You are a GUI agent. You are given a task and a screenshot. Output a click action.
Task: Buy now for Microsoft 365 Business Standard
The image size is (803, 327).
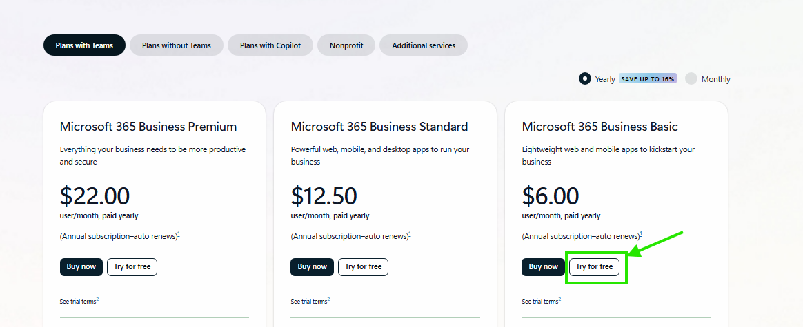[313, 267]
